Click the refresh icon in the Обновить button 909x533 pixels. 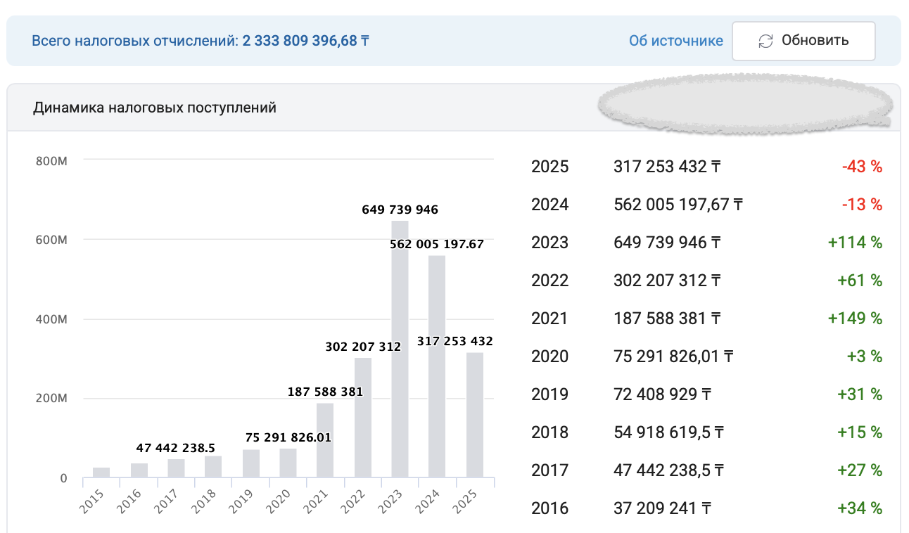point(765,41)
